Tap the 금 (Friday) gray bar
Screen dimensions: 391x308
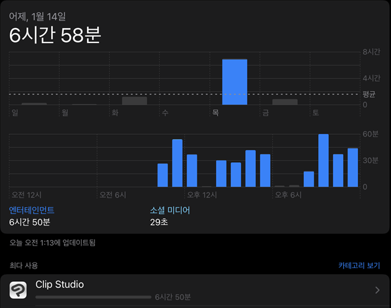pyautogui.click(x=285, y=102)
